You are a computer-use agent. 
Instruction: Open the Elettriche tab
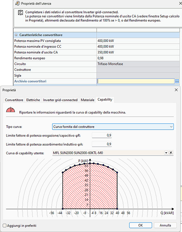33,100
